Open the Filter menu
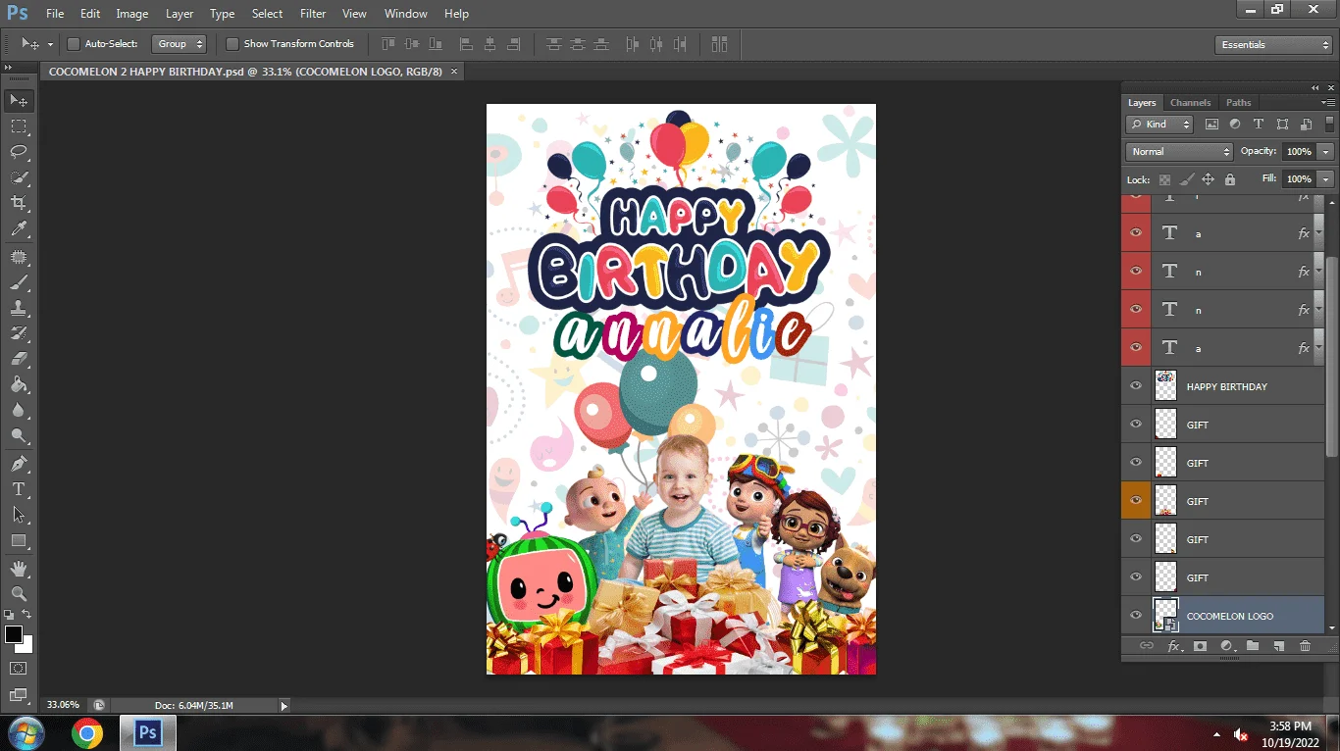Viewport: 1340px width, 751px height. click(313, 14)
